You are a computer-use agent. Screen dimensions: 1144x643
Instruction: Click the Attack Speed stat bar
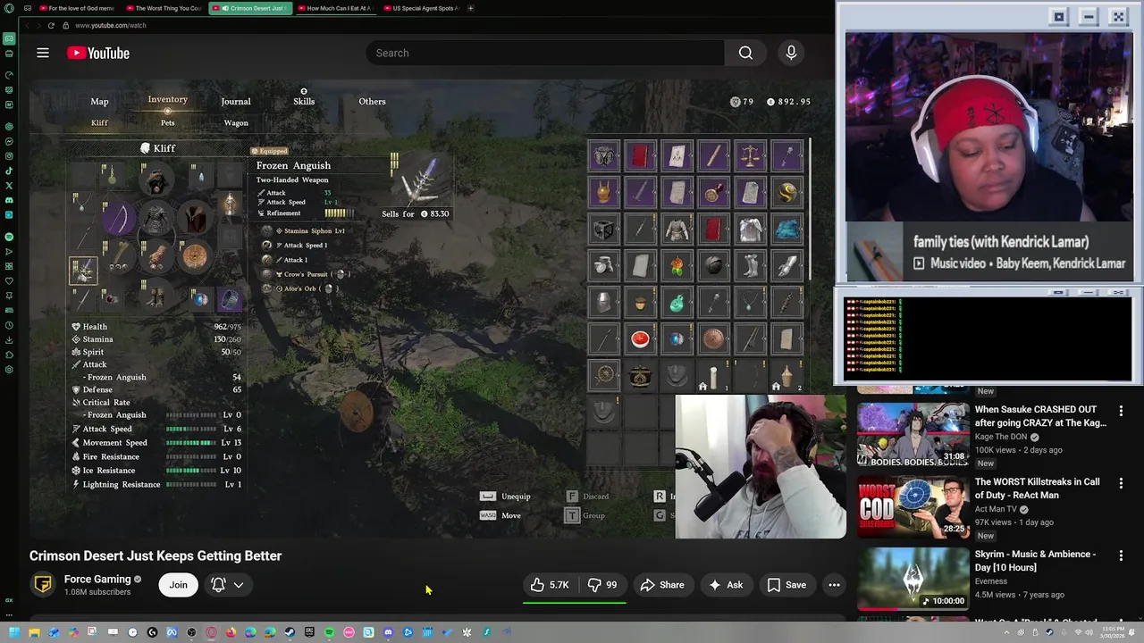click(191, 430)
